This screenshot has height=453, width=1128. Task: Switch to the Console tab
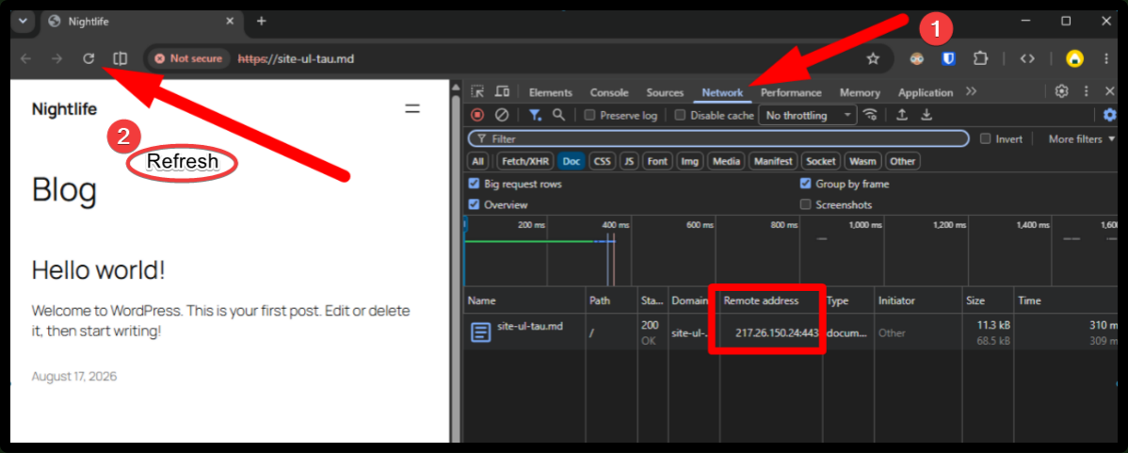[x=609, y=92]
